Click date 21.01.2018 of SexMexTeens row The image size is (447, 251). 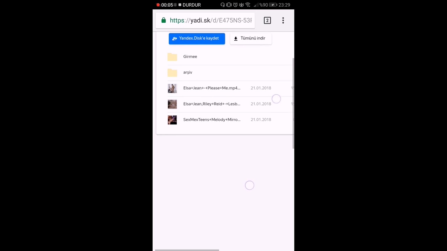coord(261,120)
